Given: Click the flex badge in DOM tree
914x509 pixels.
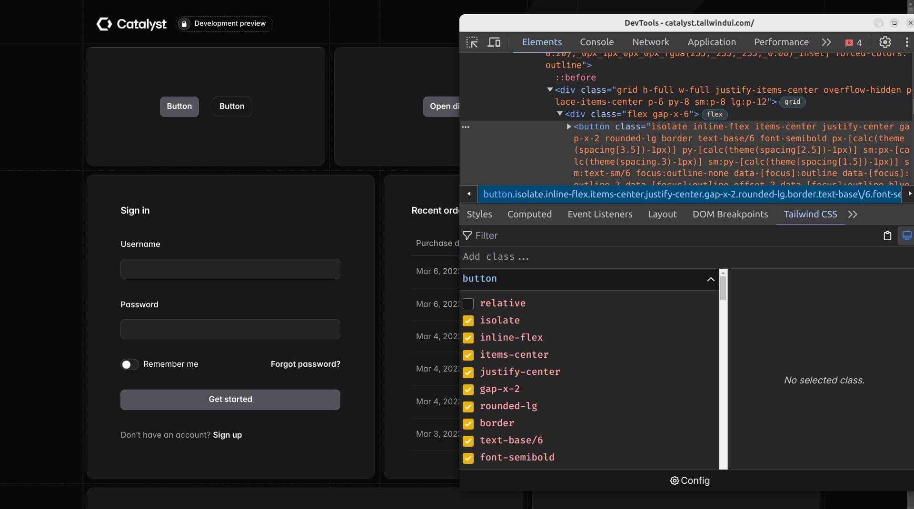Looking at the screenshot, I should point(715,115).
